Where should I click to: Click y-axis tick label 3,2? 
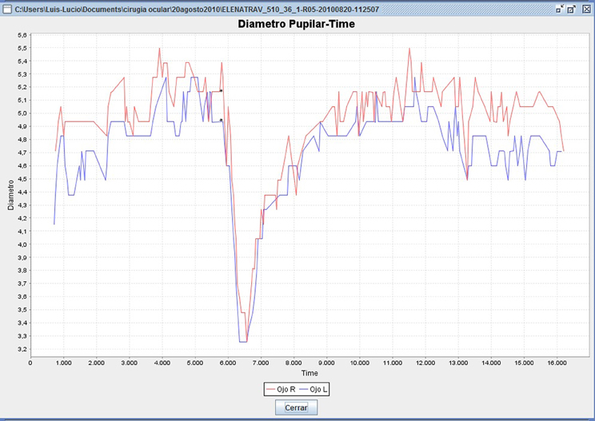22,349
